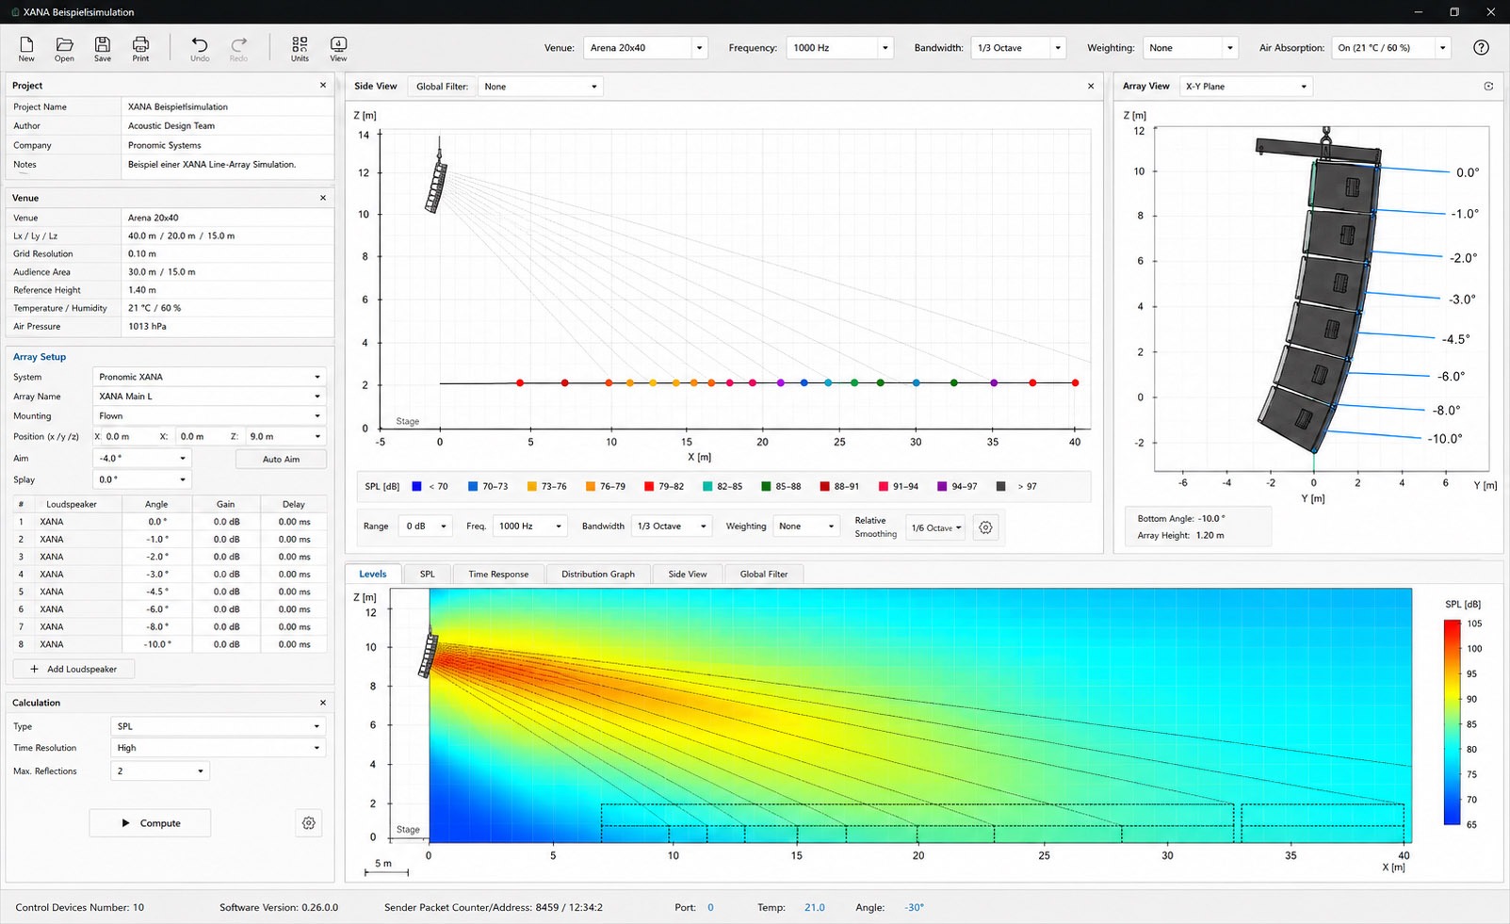Click the Angle value -30° in status bar
This screenshot has width=1510, height=924.
(x=915, y=908)
